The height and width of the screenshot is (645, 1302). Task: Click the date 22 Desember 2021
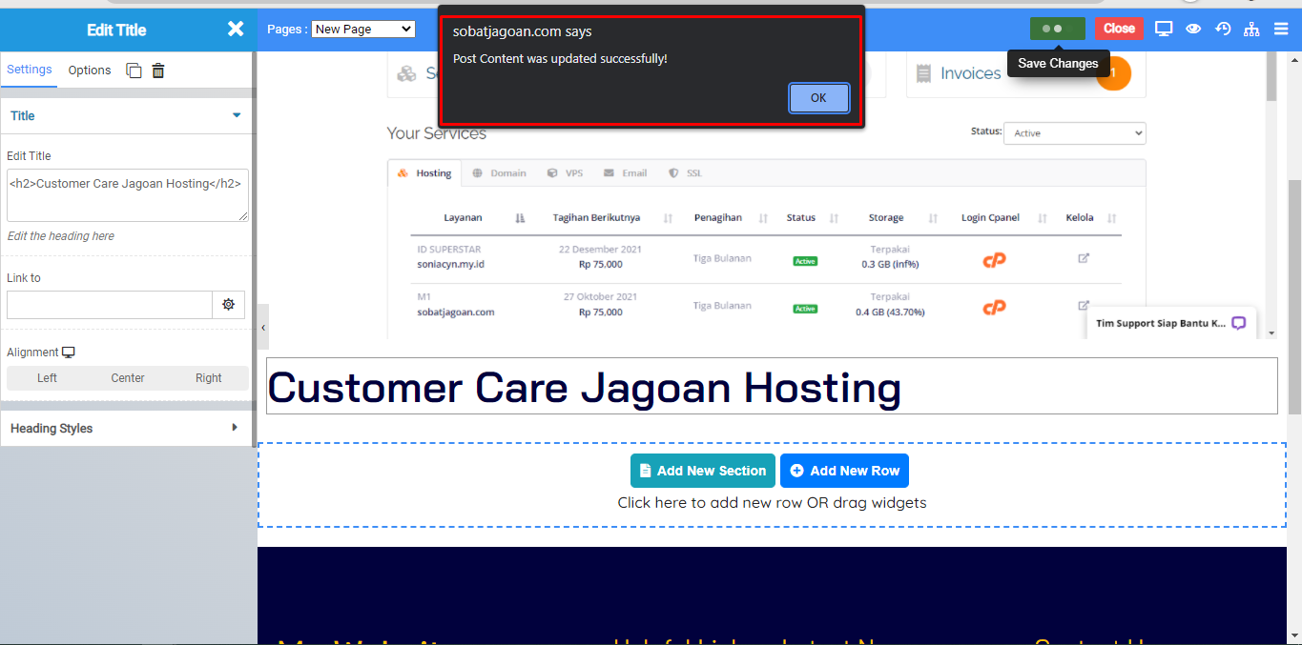[600, 250]
